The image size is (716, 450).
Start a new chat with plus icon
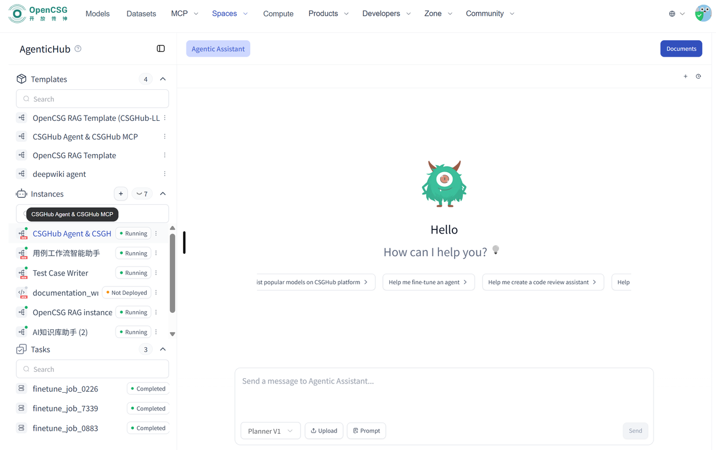click(686, 76)
